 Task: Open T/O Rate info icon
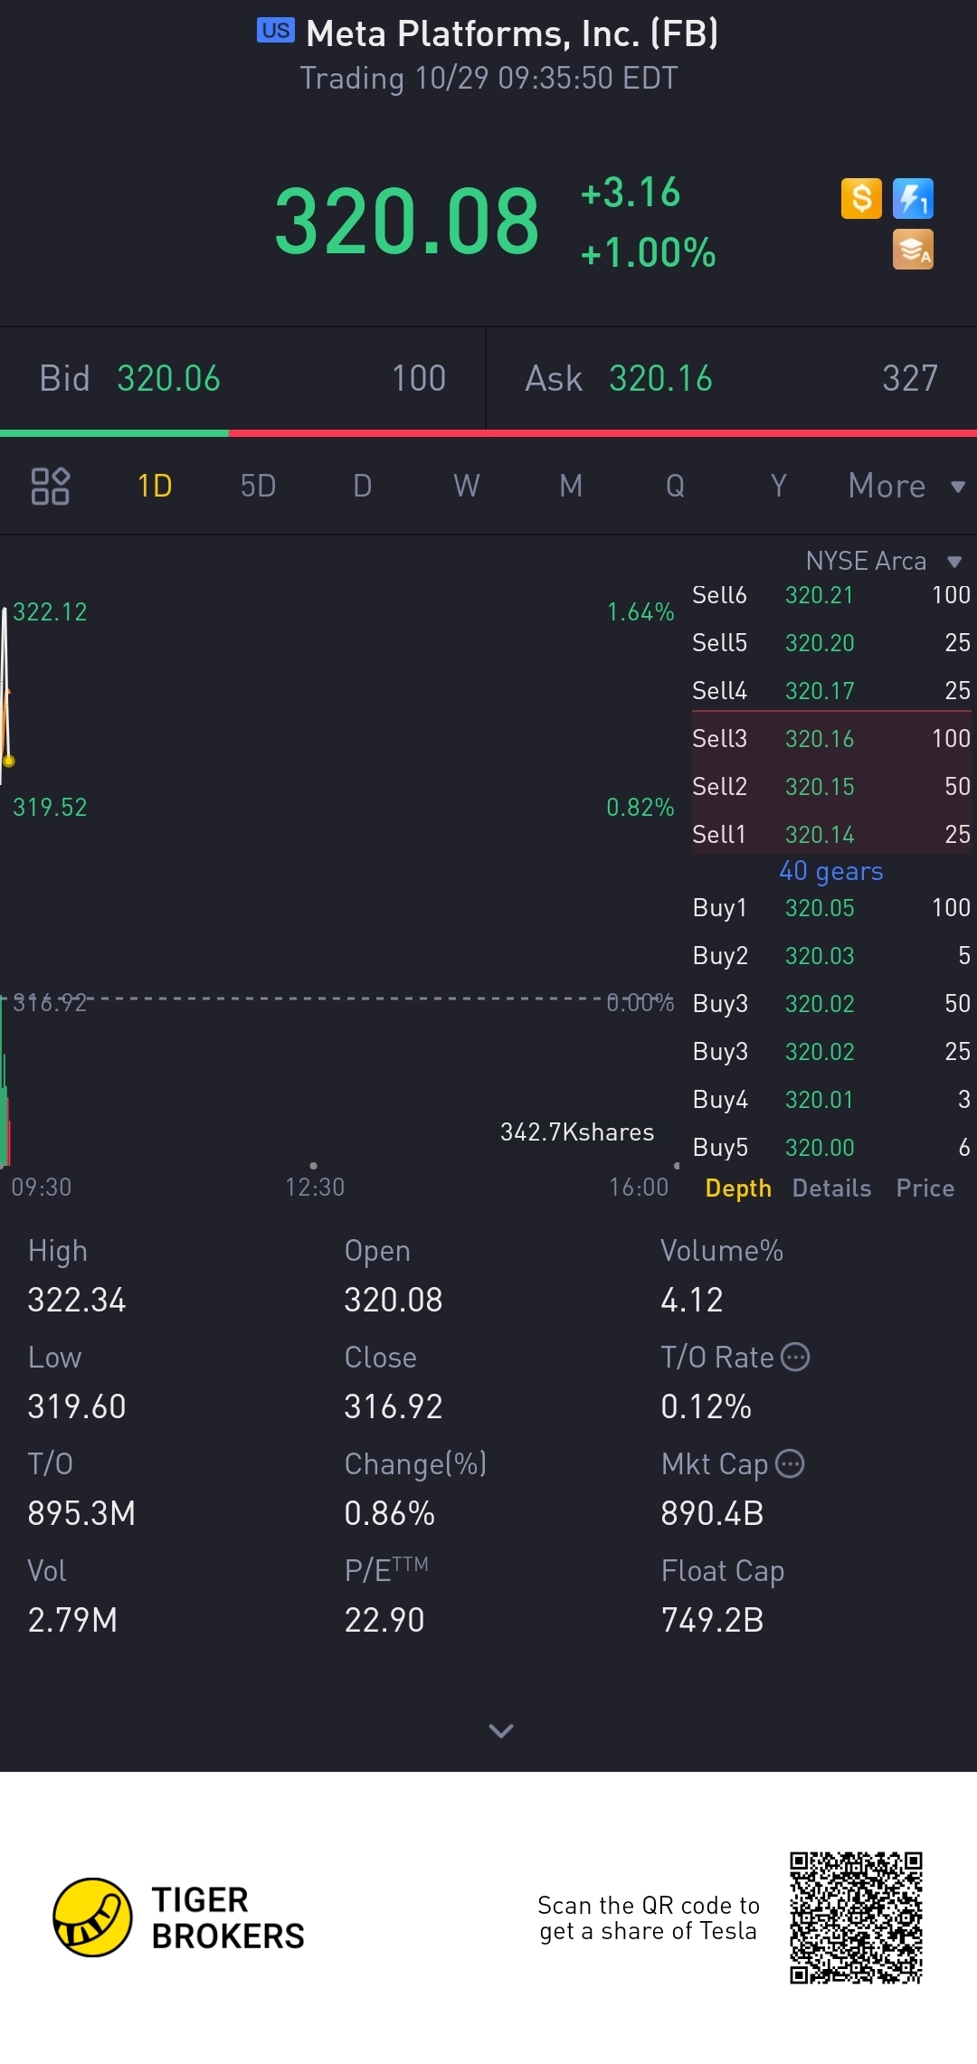[x=795, y=1357]
